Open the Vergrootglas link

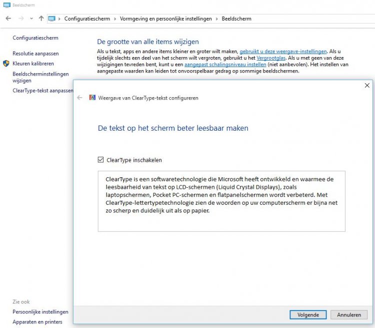(268, 58)
